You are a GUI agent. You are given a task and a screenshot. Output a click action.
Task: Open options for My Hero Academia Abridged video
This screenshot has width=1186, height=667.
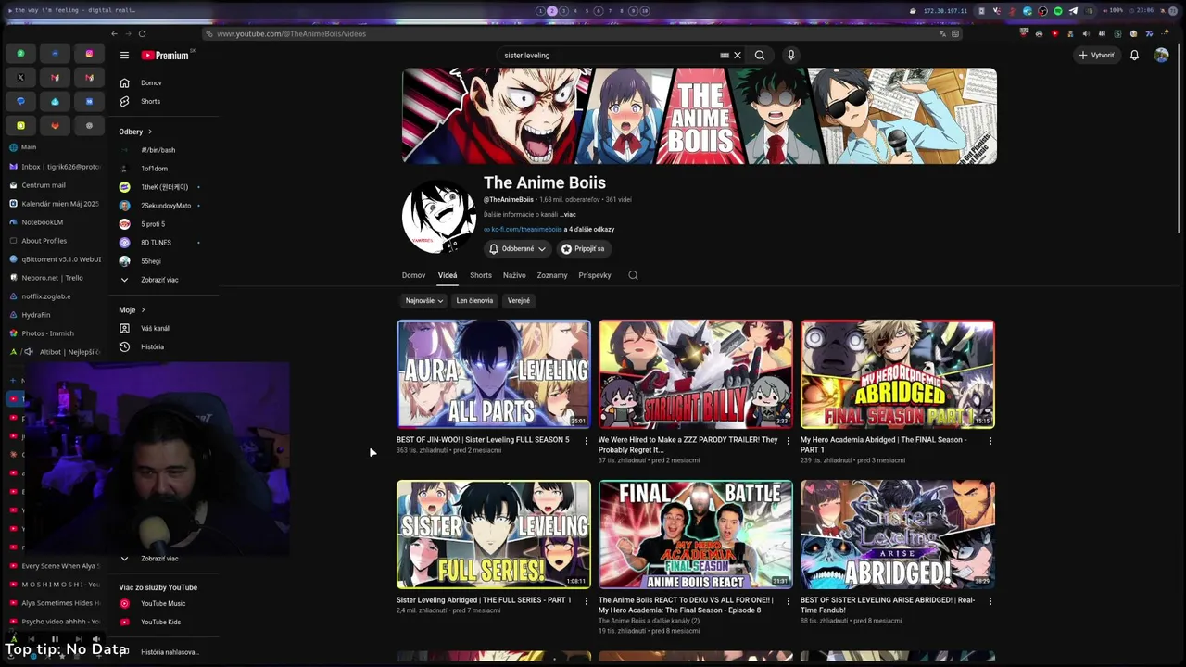(x=990, y=441)
